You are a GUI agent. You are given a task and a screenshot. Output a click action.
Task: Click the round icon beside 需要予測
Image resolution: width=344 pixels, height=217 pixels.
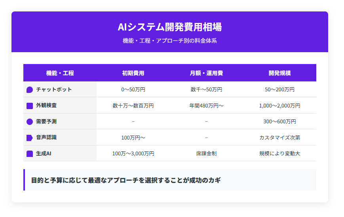click(30, 122)
